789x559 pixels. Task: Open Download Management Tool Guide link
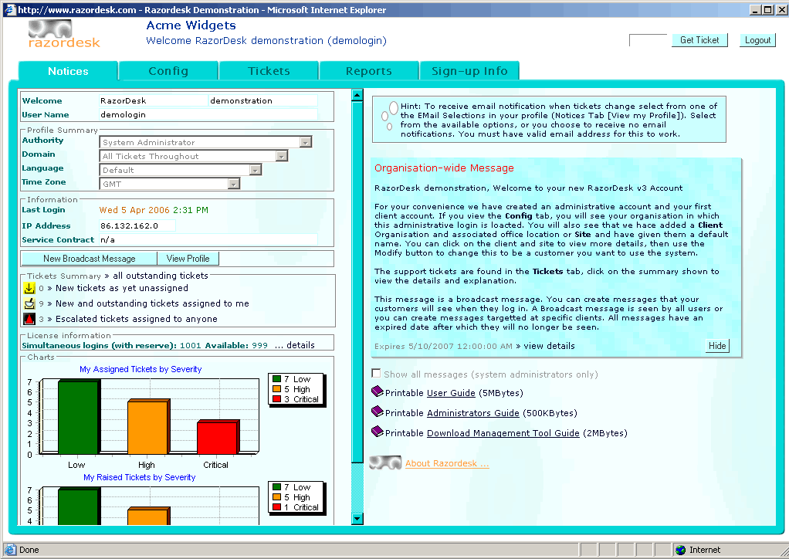coord(503,433)
